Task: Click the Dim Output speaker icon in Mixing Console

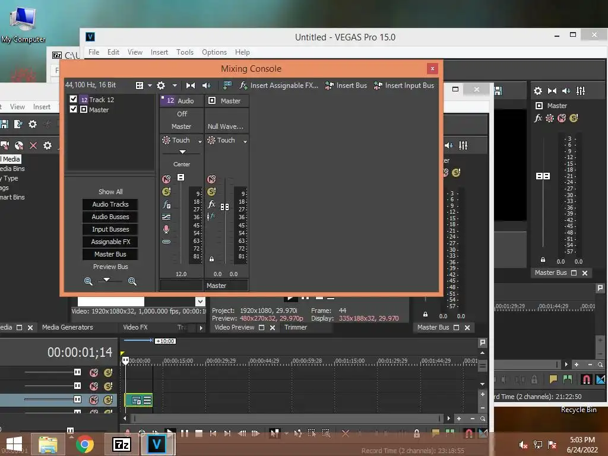Action: [206, 85]
